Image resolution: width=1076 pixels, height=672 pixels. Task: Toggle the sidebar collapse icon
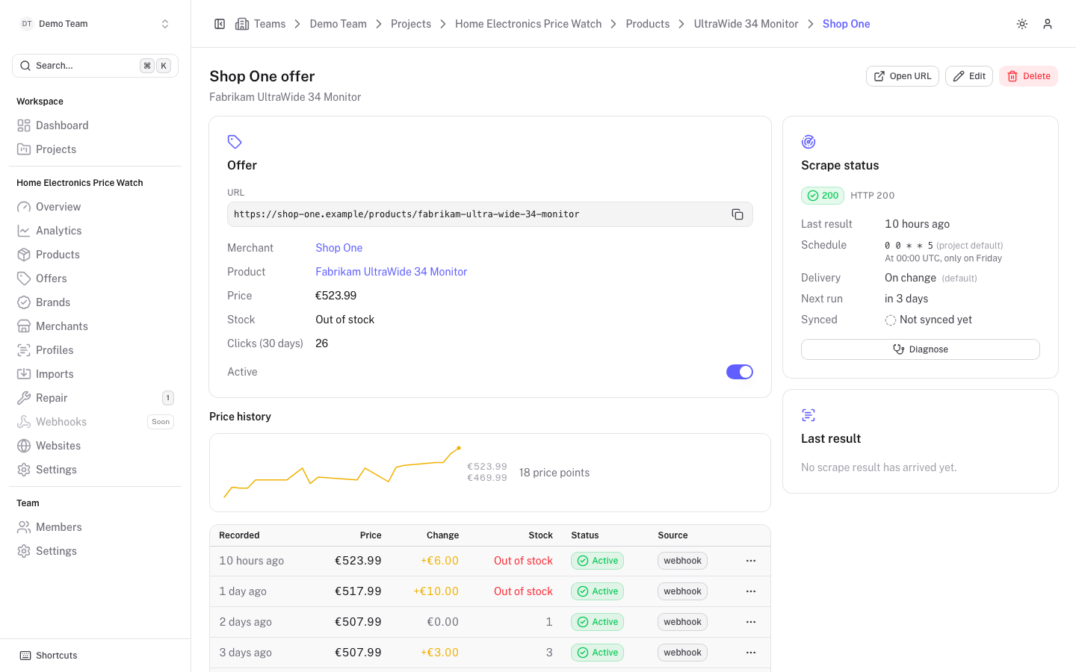point(220,24)
